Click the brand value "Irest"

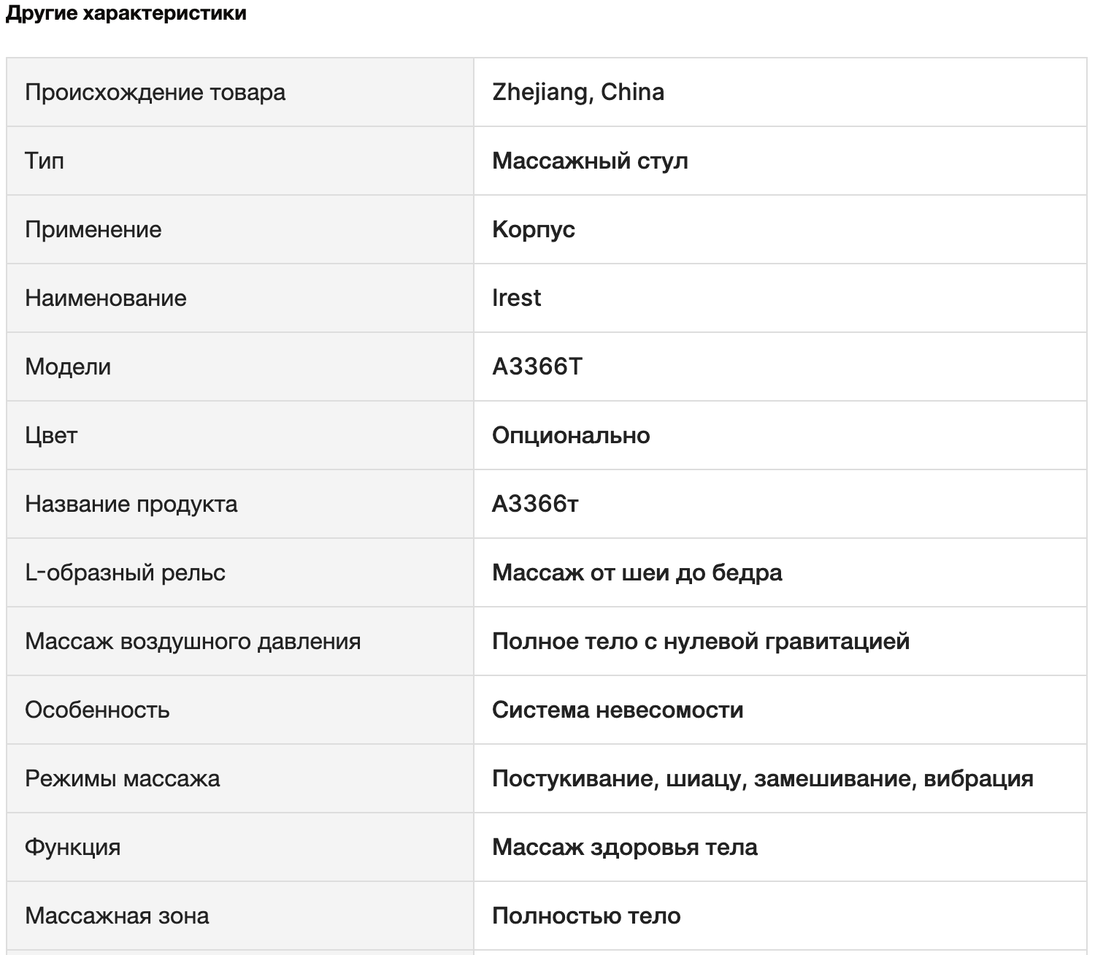517,298
